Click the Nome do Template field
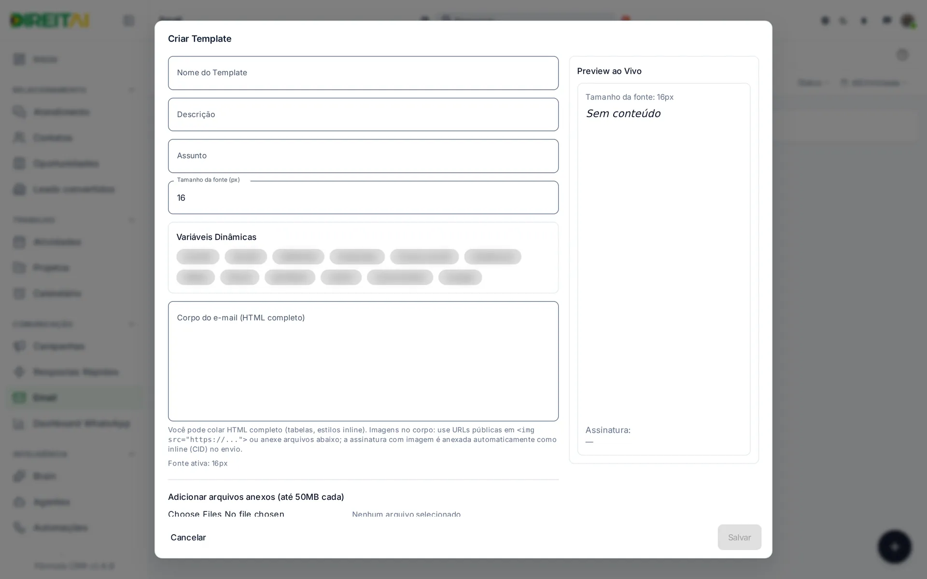Screen dimensions: 927x579 coord(363,73)
